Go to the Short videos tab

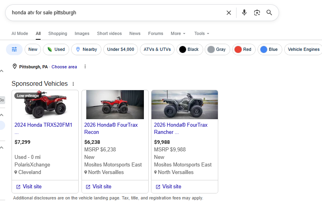[109, 33]
